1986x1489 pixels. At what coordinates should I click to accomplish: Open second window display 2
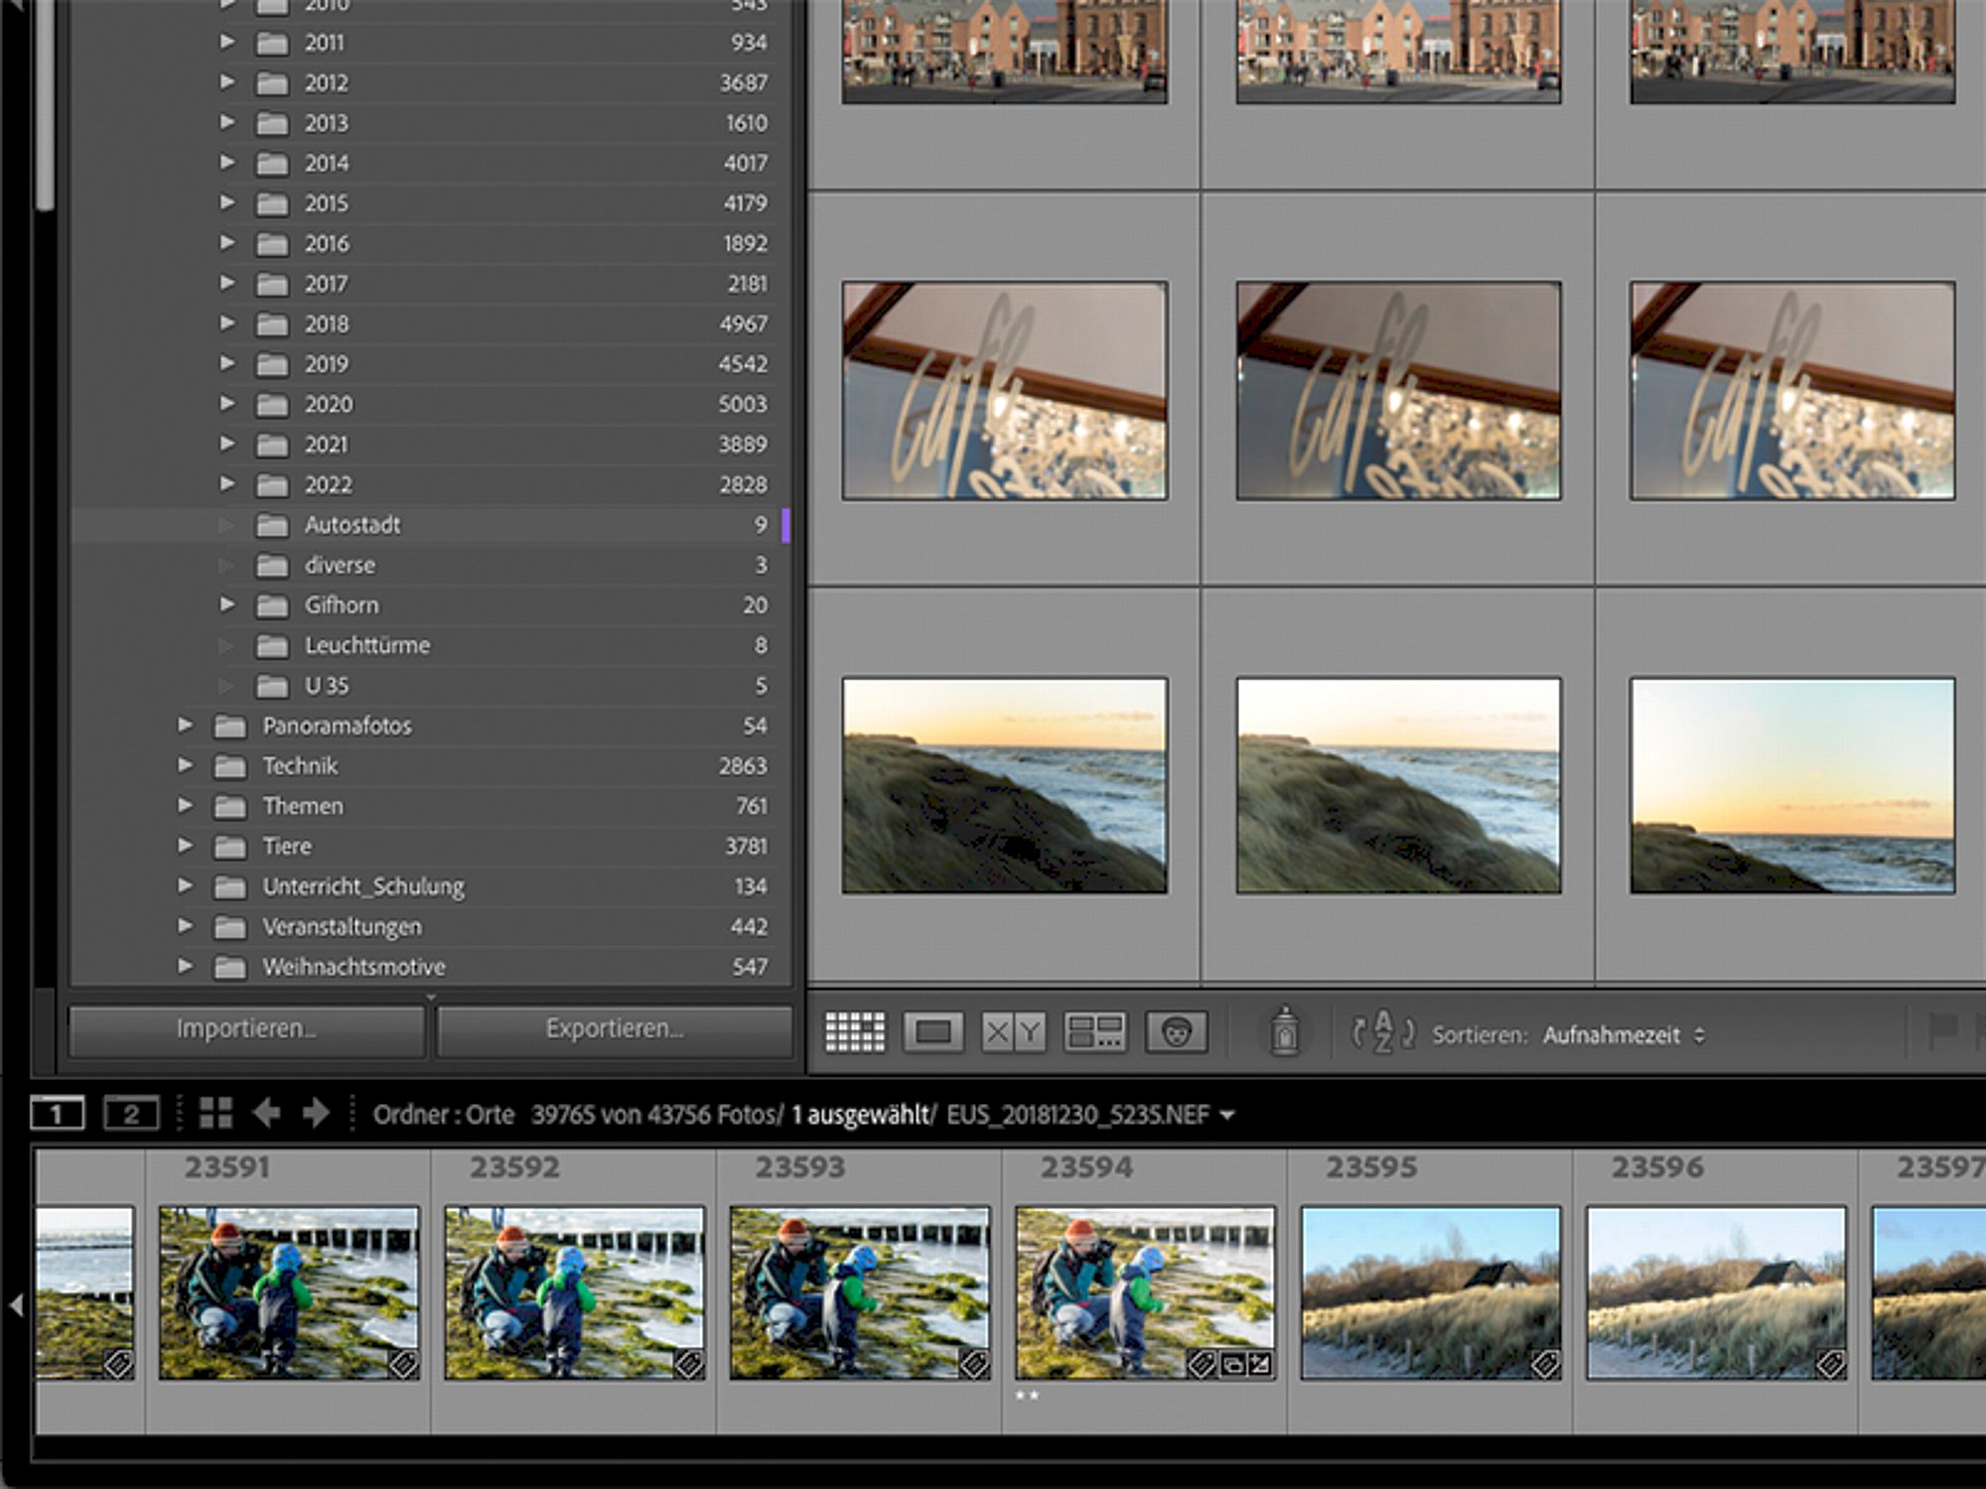pyautogui.click(x=131, y=1114)
